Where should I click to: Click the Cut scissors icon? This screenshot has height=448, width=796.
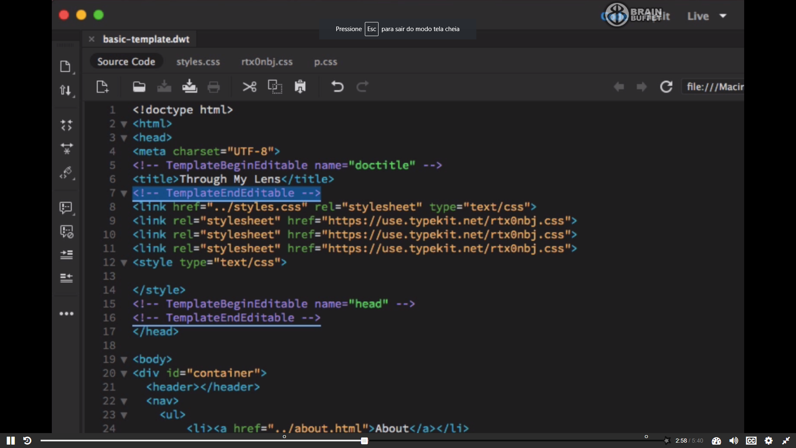click(249, 87)
